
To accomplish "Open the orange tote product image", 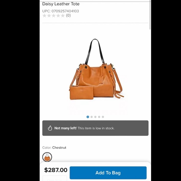I will (x=97, y=69).
